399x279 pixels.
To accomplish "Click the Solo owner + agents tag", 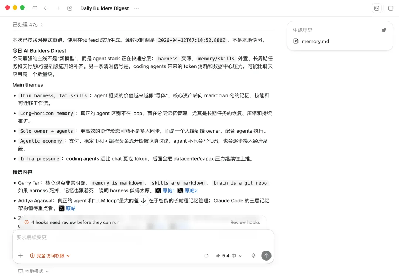I will click(x=47, y=131).
